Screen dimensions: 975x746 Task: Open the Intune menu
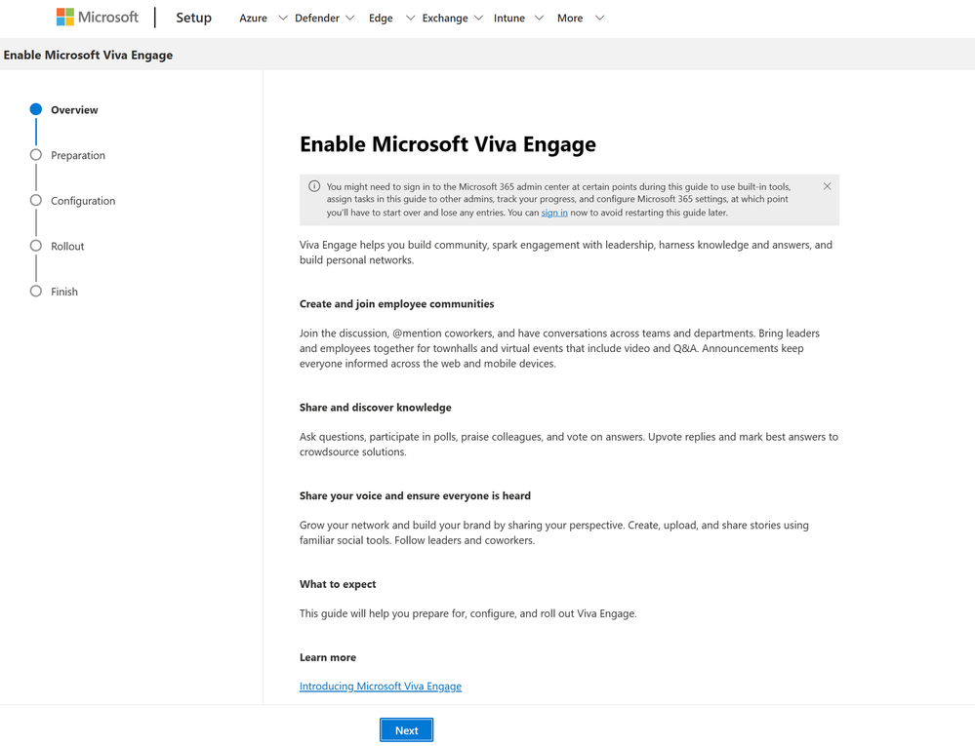coord(509,18)
